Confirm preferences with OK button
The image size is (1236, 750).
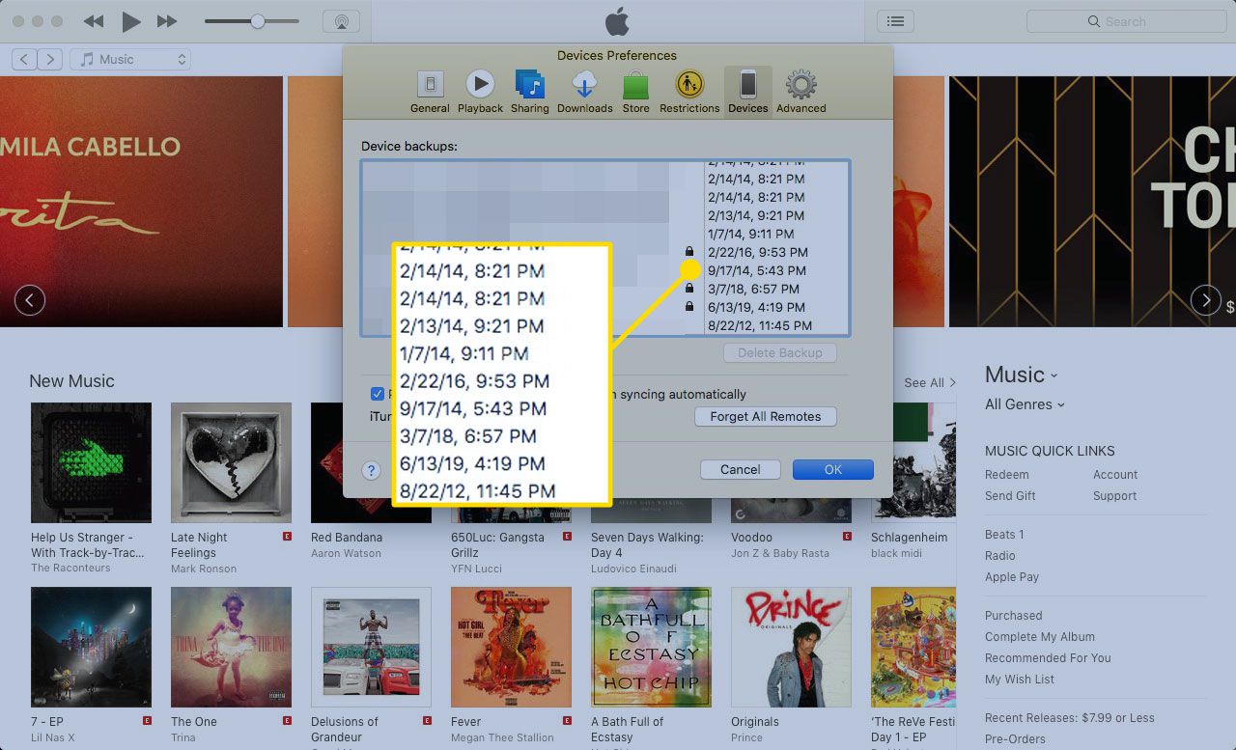pos(833,470)
